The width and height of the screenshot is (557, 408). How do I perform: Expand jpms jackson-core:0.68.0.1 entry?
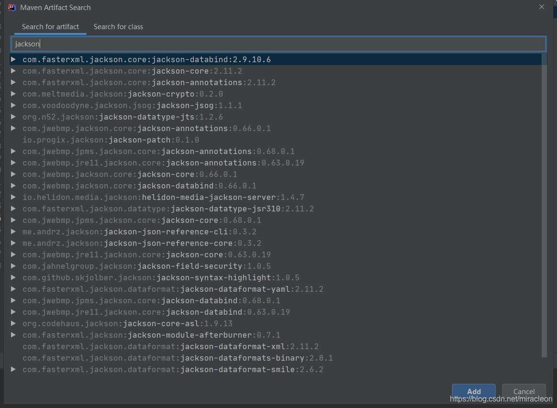click(x=13, y=220)
